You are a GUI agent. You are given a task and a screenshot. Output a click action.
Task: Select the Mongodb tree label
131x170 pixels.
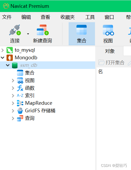[26, 57]
